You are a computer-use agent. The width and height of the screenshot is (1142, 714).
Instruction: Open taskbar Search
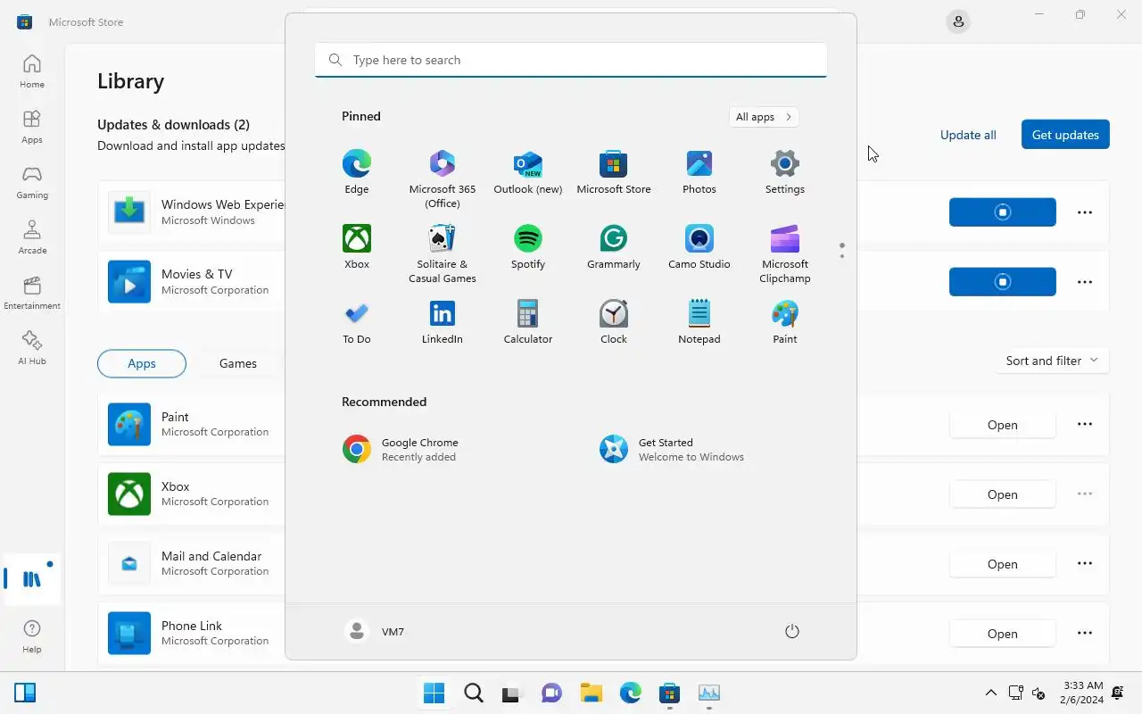pos(474,693)
